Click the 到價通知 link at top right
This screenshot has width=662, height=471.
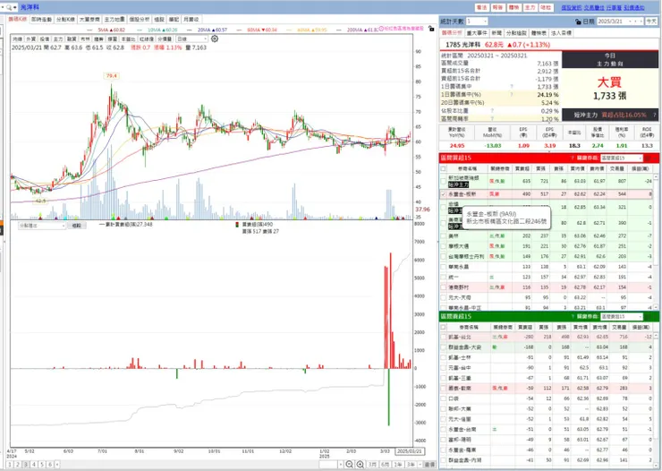coord(634,7)
